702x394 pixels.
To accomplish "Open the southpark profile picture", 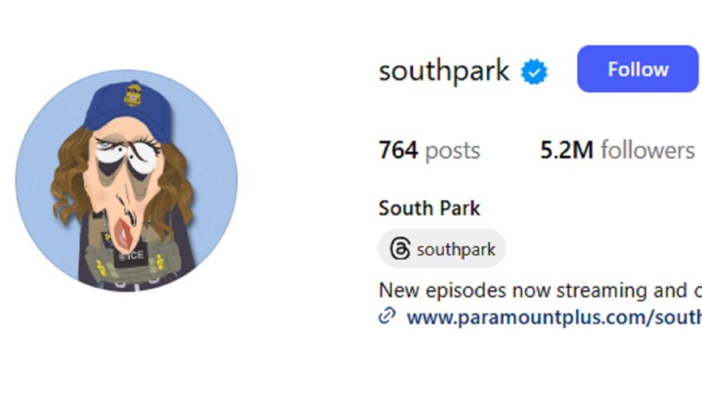I will 127,181.
